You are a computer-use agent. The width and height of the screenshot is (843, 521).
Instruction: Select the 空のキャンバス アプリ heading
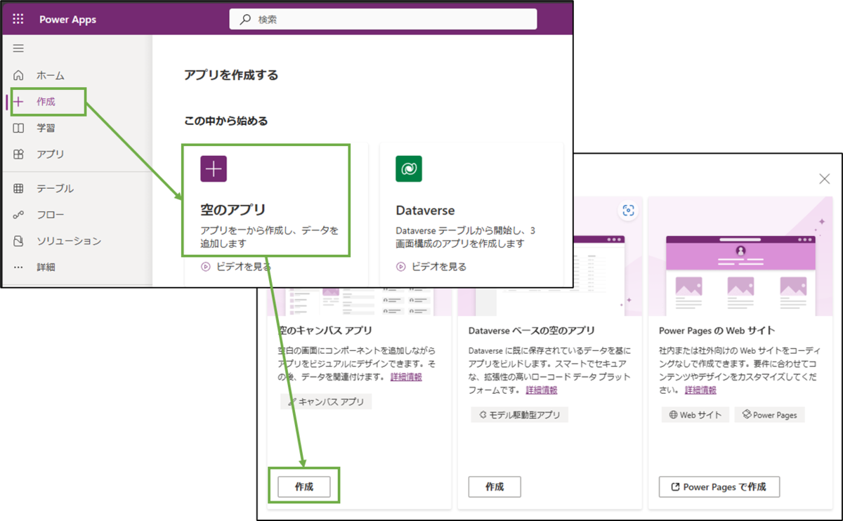(x=325, y=330)
